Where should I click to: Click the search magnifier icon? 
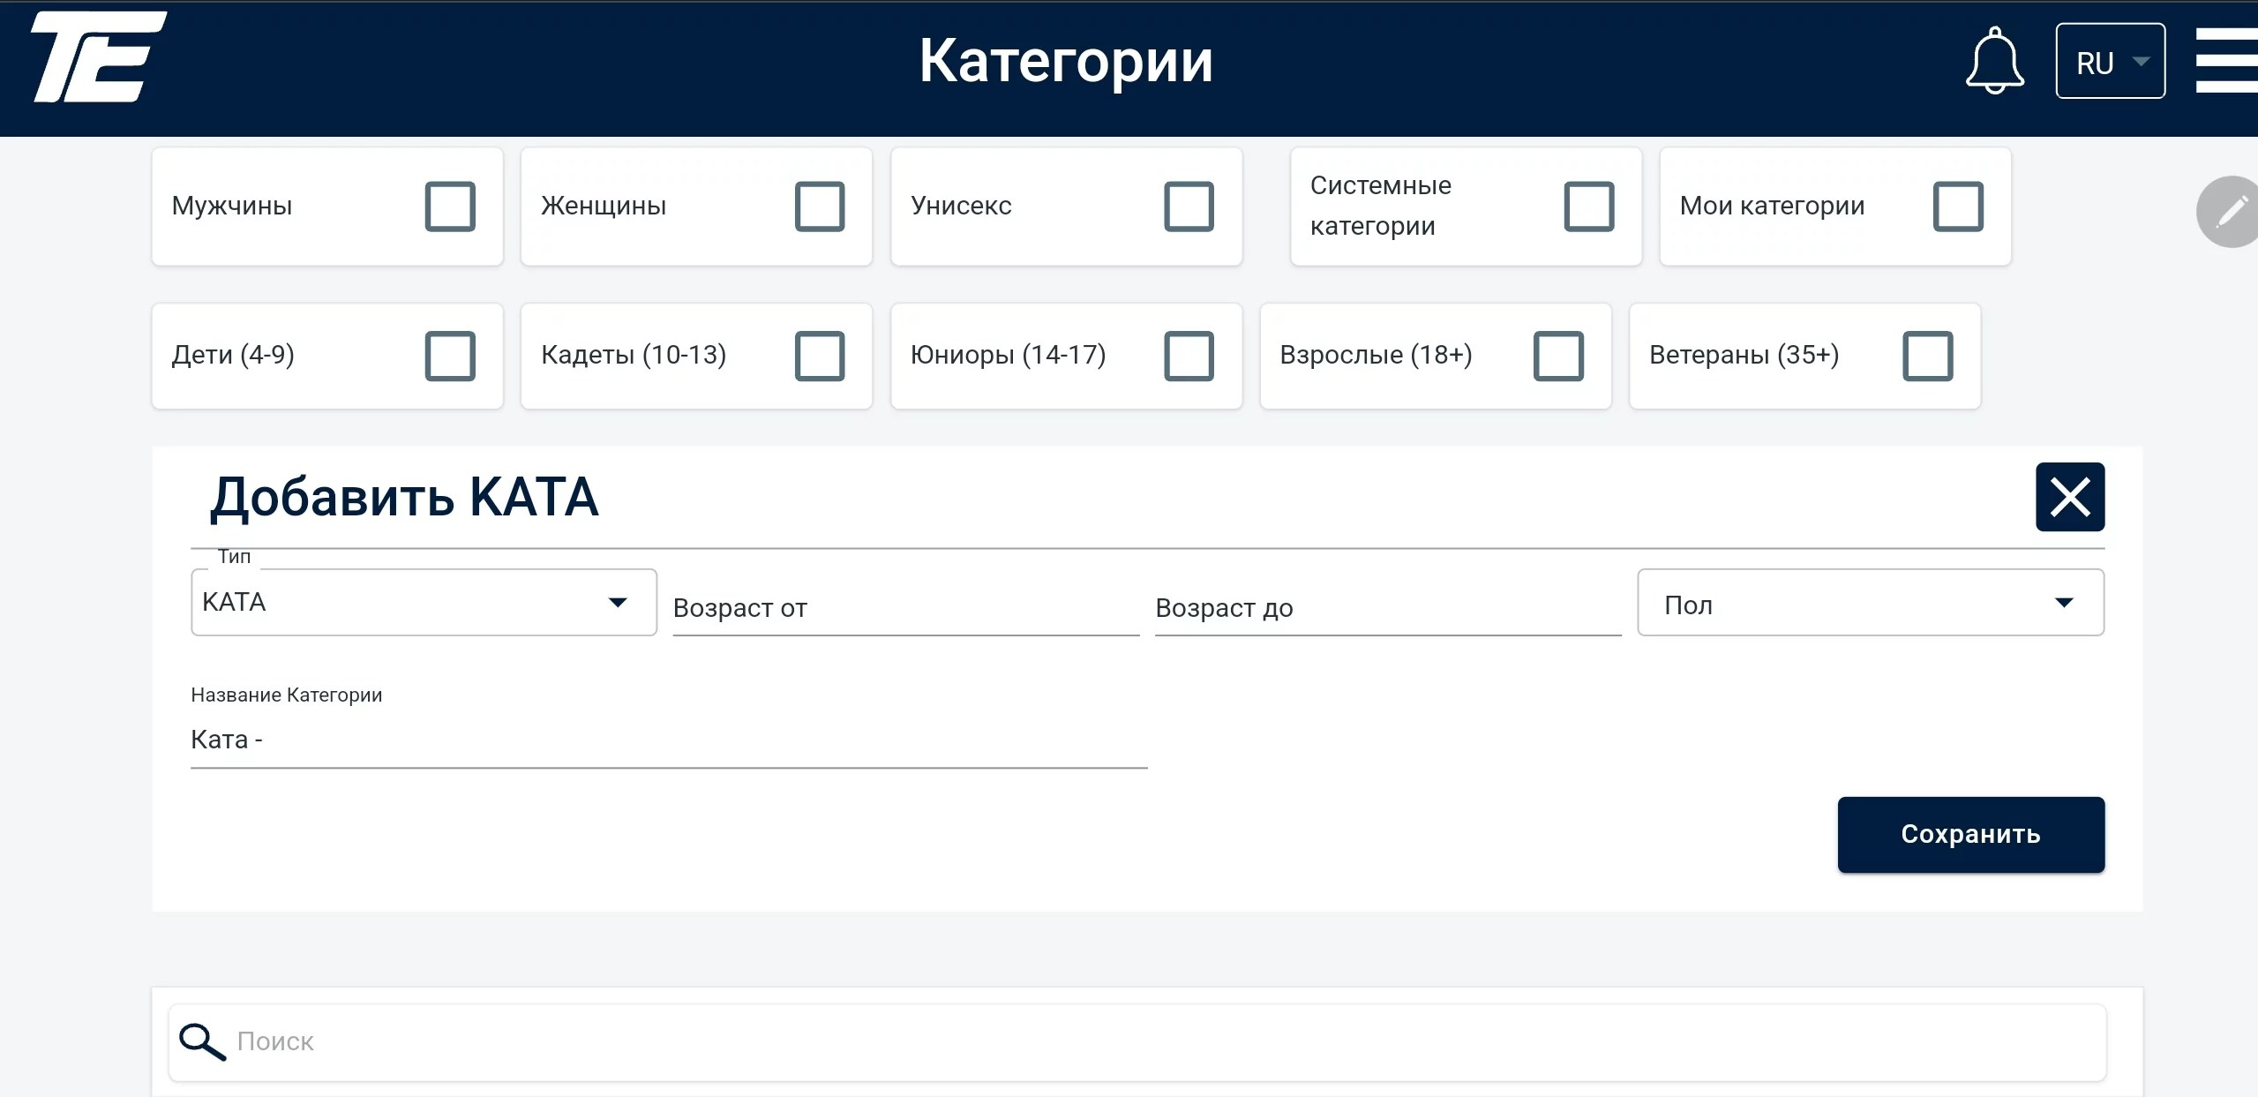tap(202, 1041)
